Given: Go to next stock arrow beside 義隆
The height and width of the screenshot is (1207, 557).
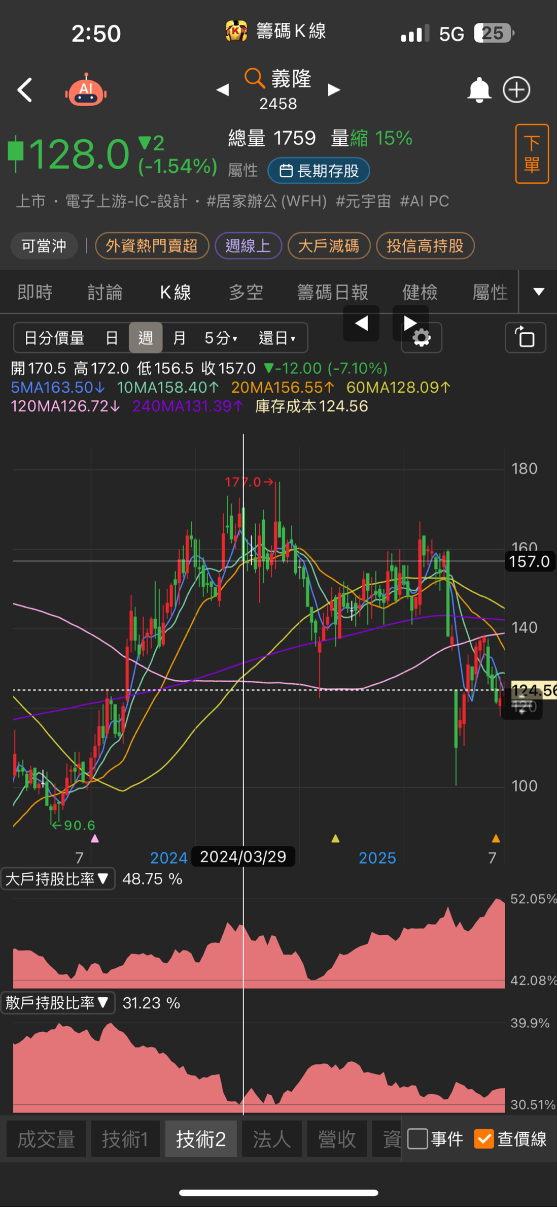Looking at the screenshot, I should coord(334,90).
